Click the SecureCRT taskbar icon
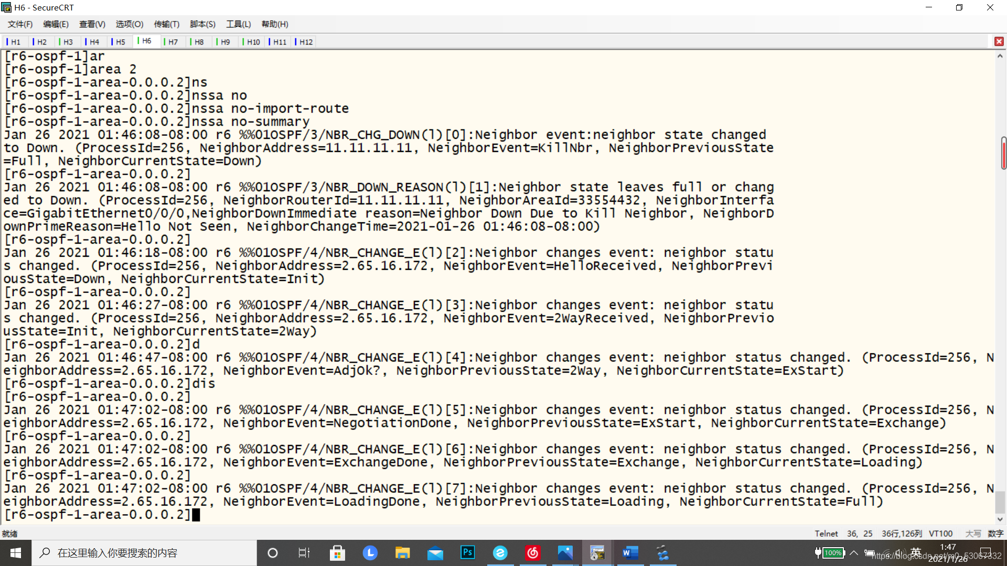Image resolution: width=1007 pixels, height=566 pixels. [x=597, y=552]
